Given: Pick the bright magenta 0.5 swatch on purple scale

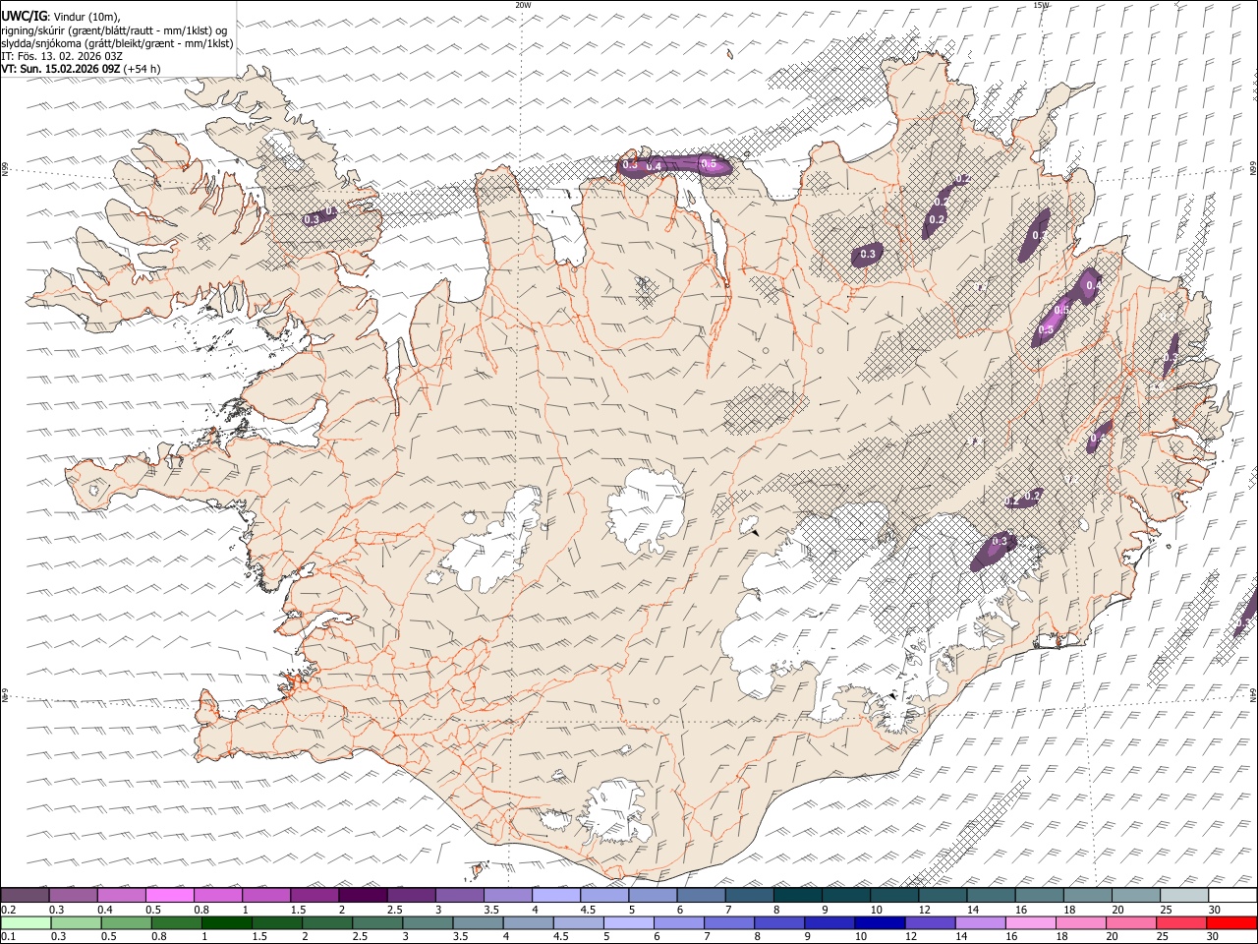Looking at the screenshot, I should pyautogui.click(x=170, y=895).
